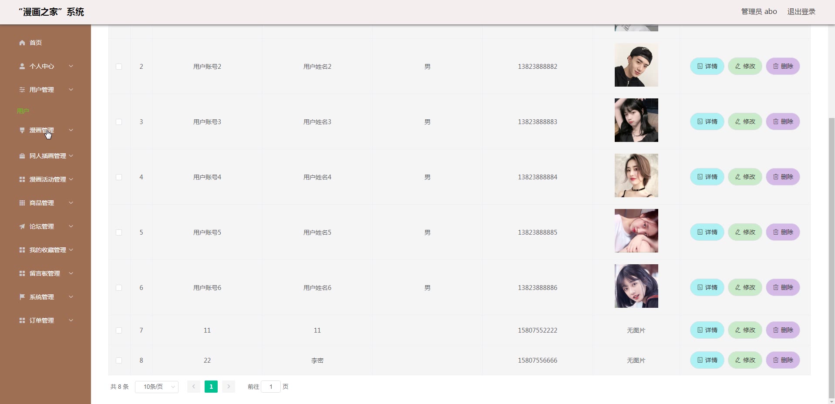
Task: Click phone number 13823888882
Action: pos(537,67)
